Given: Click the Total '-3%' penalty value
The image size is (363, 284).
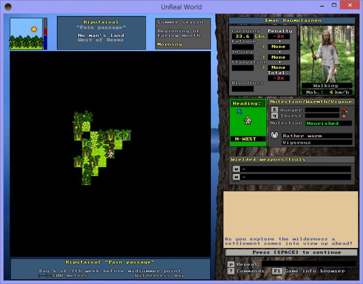Looking at the screenshot, I should pos(279,78).
